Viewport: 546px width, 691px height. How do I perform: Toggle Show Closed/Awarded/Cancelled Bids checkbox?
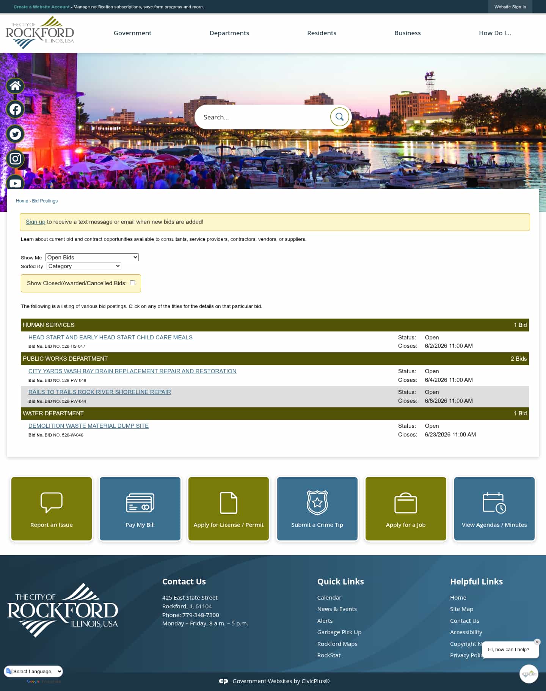click(x=132, y=283)
